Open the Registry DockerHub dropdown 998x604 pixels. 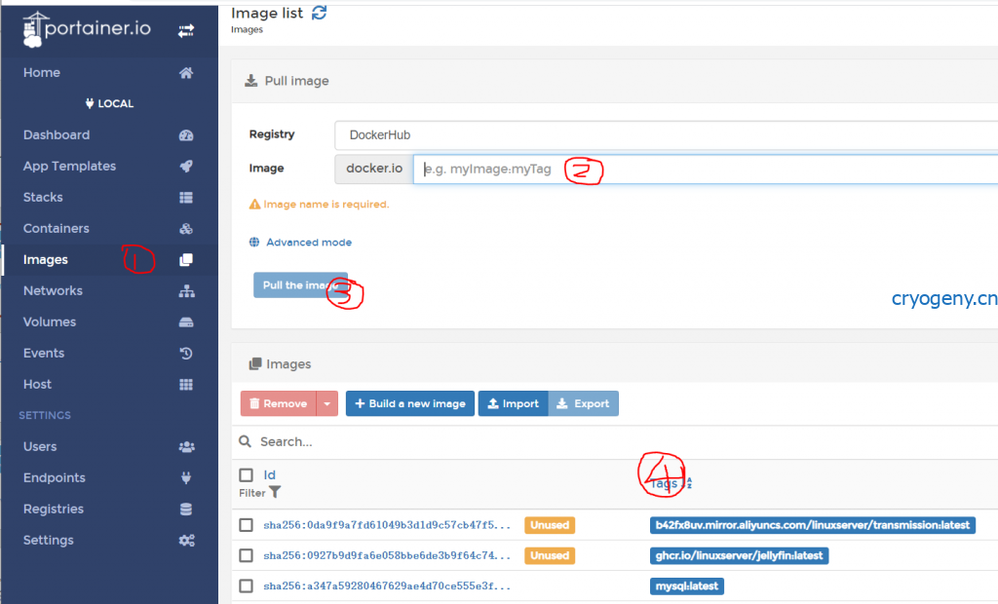[666, 135]
